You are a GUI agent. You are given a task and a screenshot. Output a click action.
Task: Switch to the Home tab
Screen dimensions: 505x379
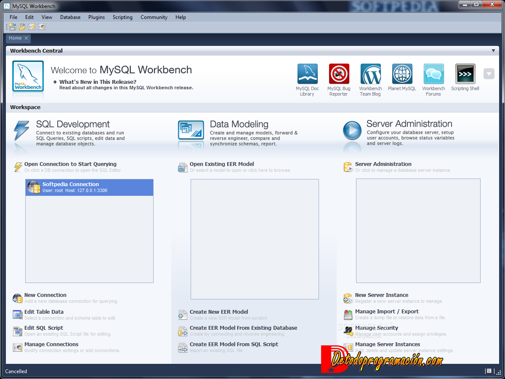(x=15, y=38)
